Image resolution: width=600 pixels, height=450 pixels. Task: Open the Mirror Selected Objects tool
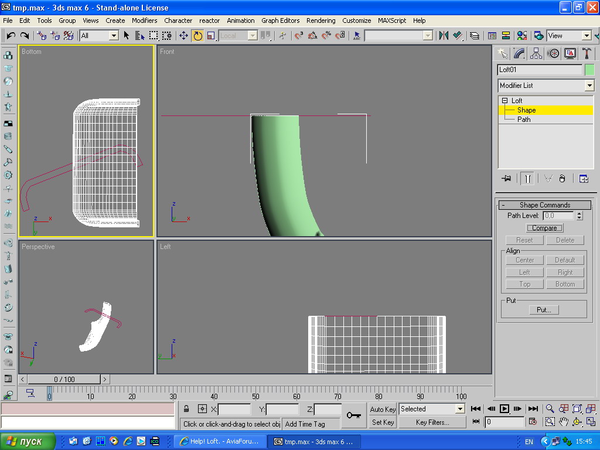pos(444,36)
